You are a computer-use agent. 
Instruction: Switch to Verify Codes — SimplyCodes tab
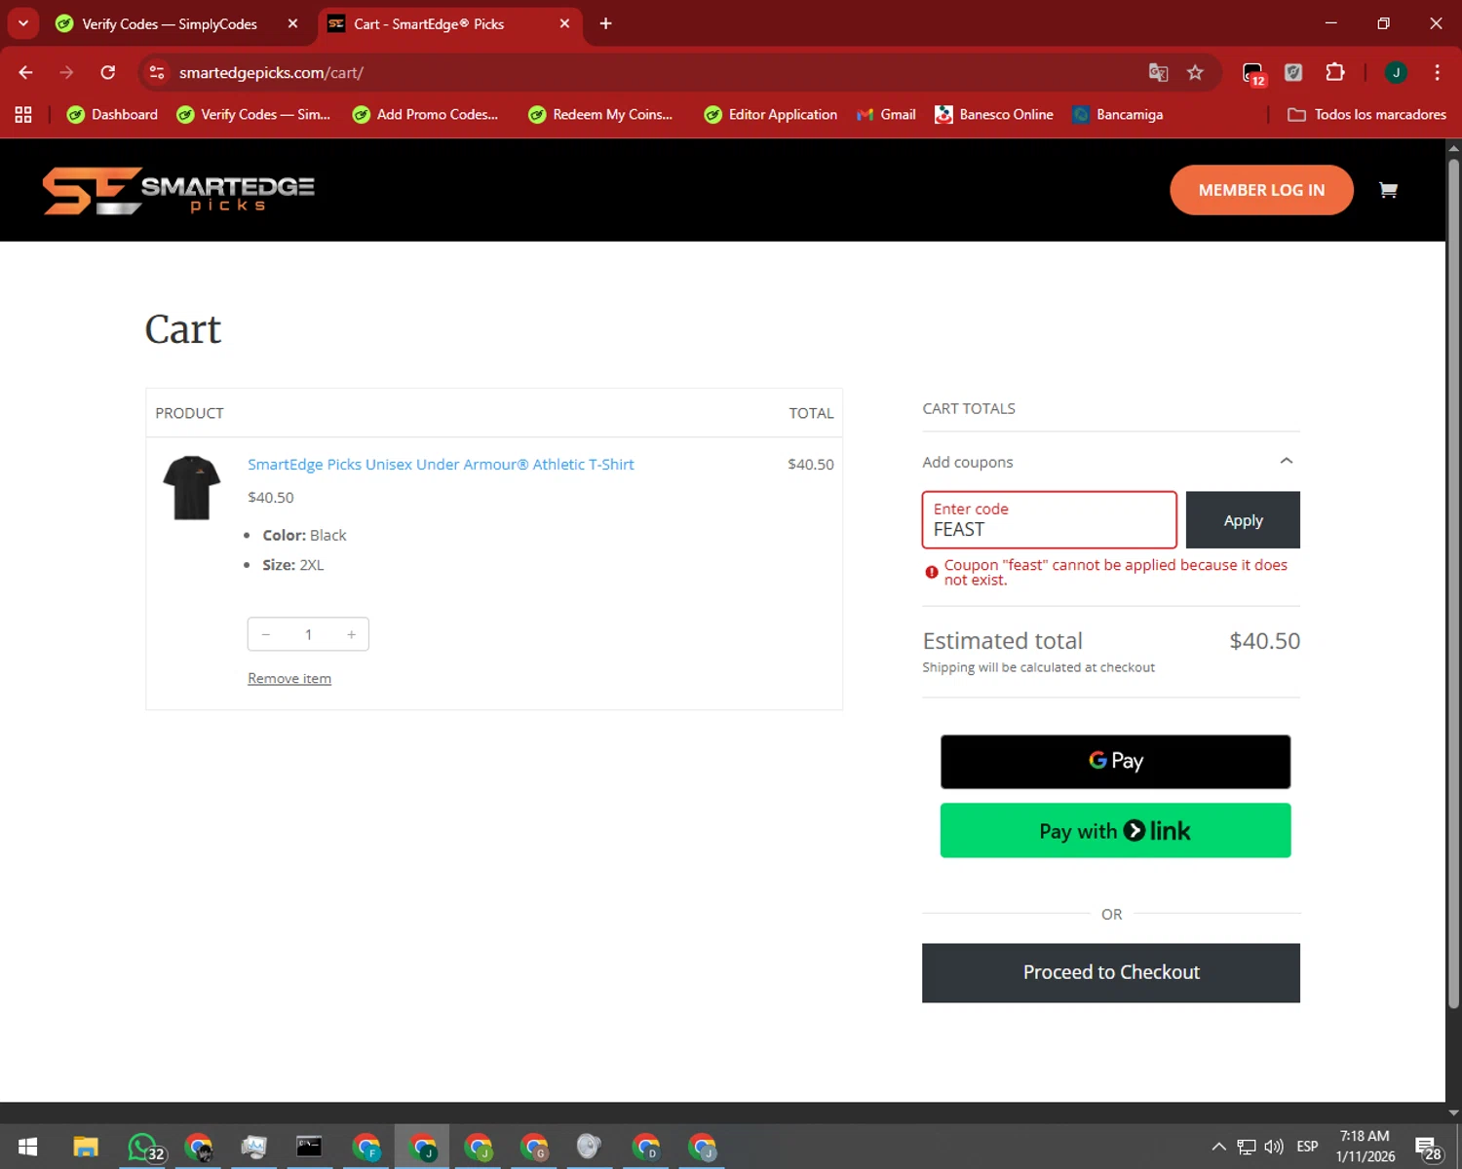(170, 23)
